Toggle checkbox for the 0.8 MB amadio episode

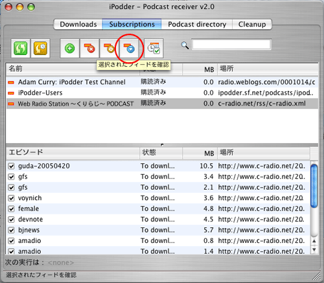11,241
